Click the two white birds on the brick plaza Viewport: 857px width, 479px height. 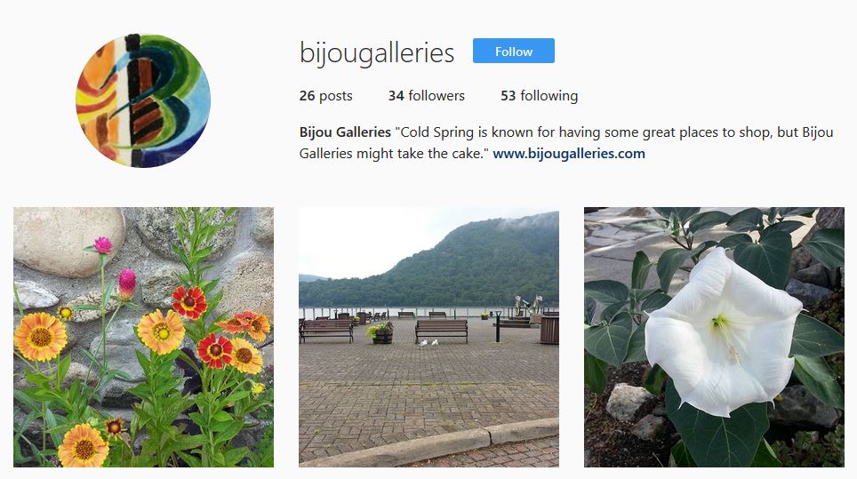(428, 343)
